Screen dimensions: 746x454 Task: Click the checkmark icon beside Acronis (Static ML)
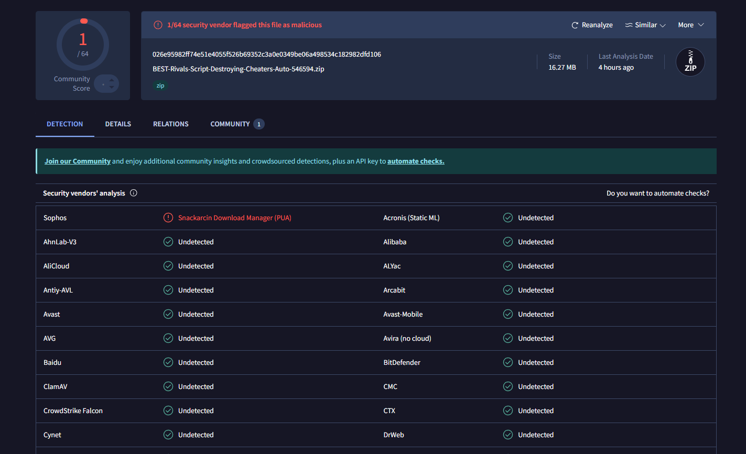click(x=508, y=218)
